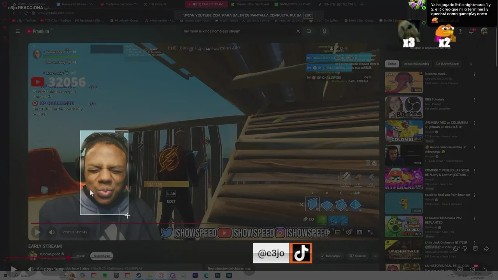Viewport: 498px width, 280px height.
Task: Open more options for music to heal video
Action: coord(474,195)
